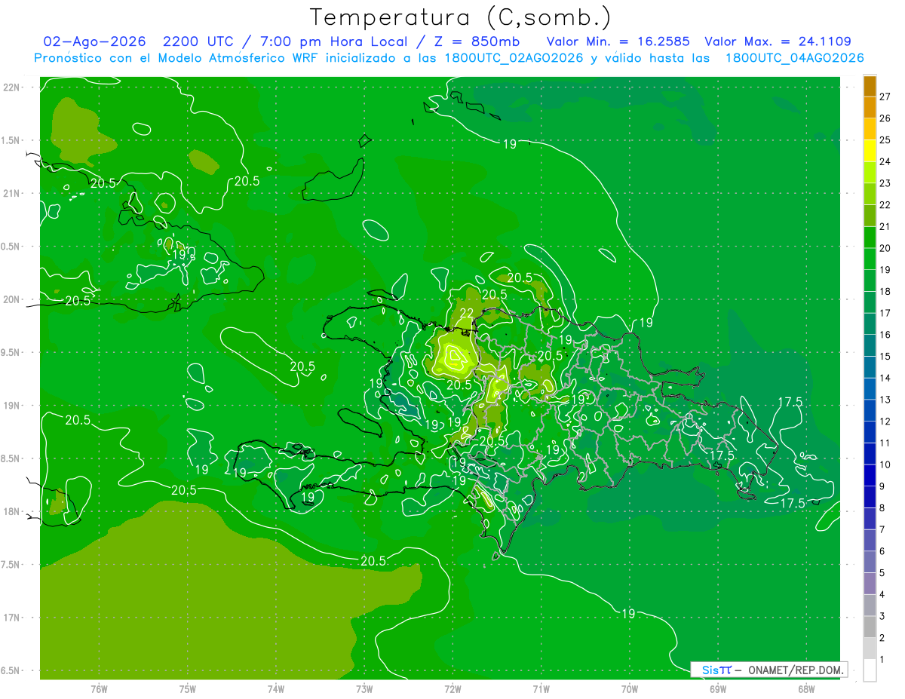Click the '71W' longitude axis label
Image resolution: width=905 pixels, height=699 pixels.
541,688
